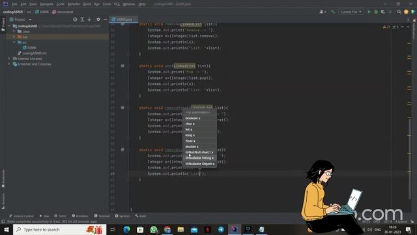Open the Build tool window
Screen dimensions: 417x235
pos(141,216)
